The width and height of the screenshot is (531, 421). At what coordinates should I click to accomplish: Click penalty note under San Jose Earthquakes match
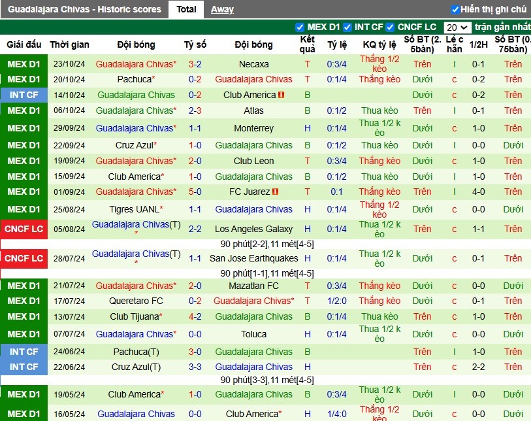[x=267, y=273]
